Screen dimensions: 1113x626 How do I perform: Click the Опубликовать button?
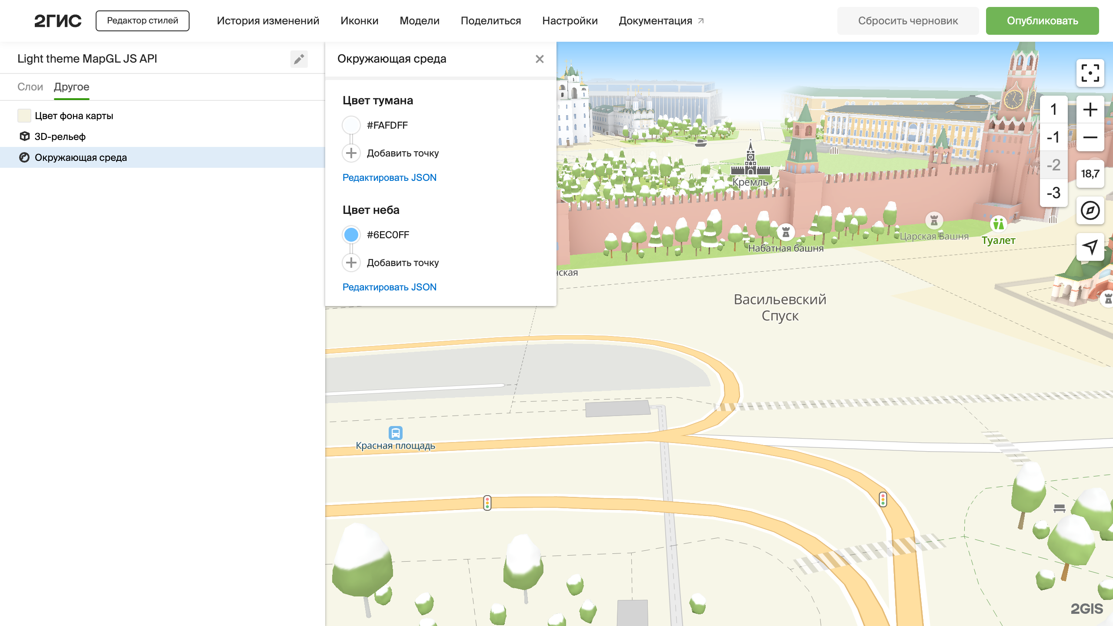[1042, 21]
